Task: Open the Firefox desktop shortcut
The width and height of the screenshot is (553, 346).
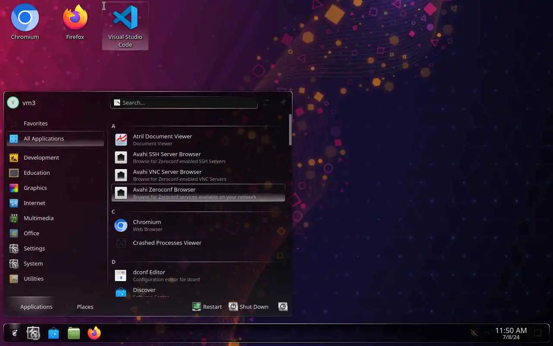Action: coord(75,22)
